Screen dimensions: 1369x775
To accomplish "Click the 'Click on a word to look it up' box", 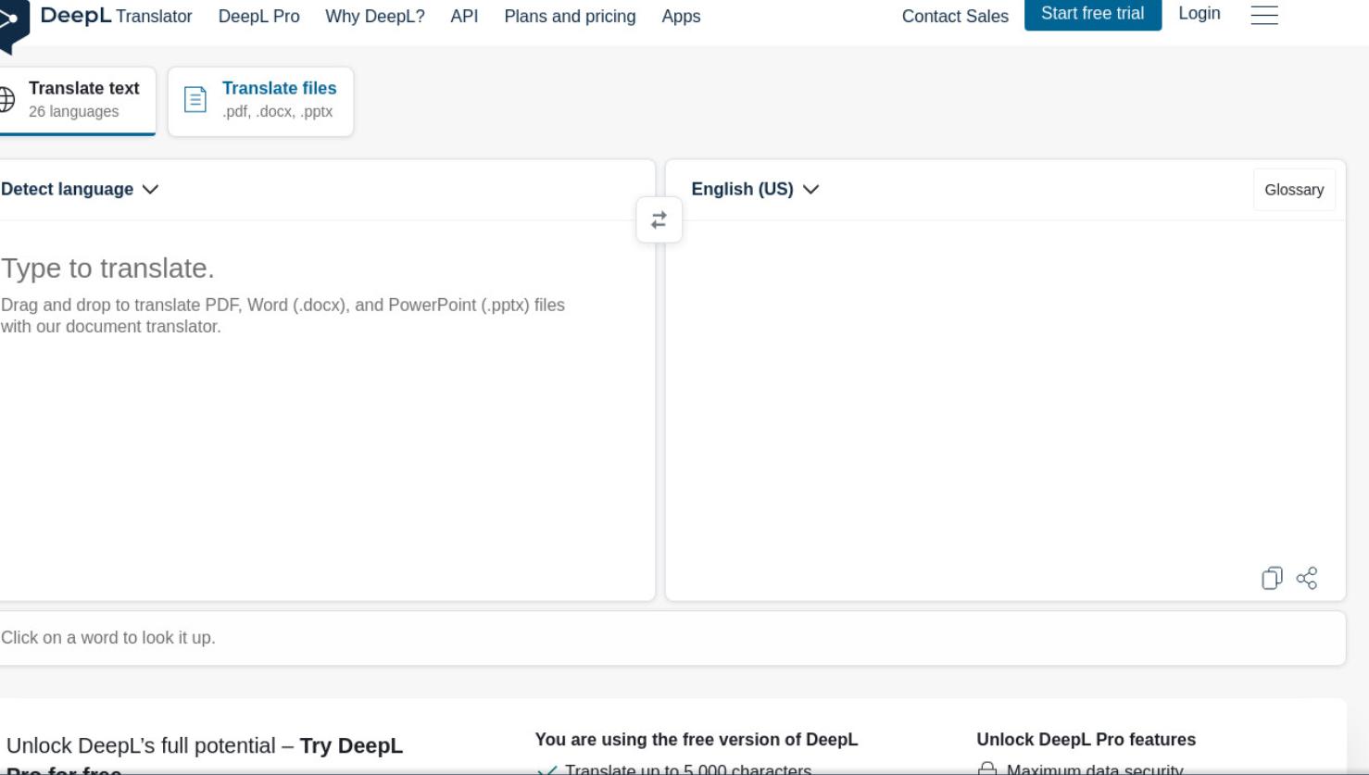I will click(672, 638).
